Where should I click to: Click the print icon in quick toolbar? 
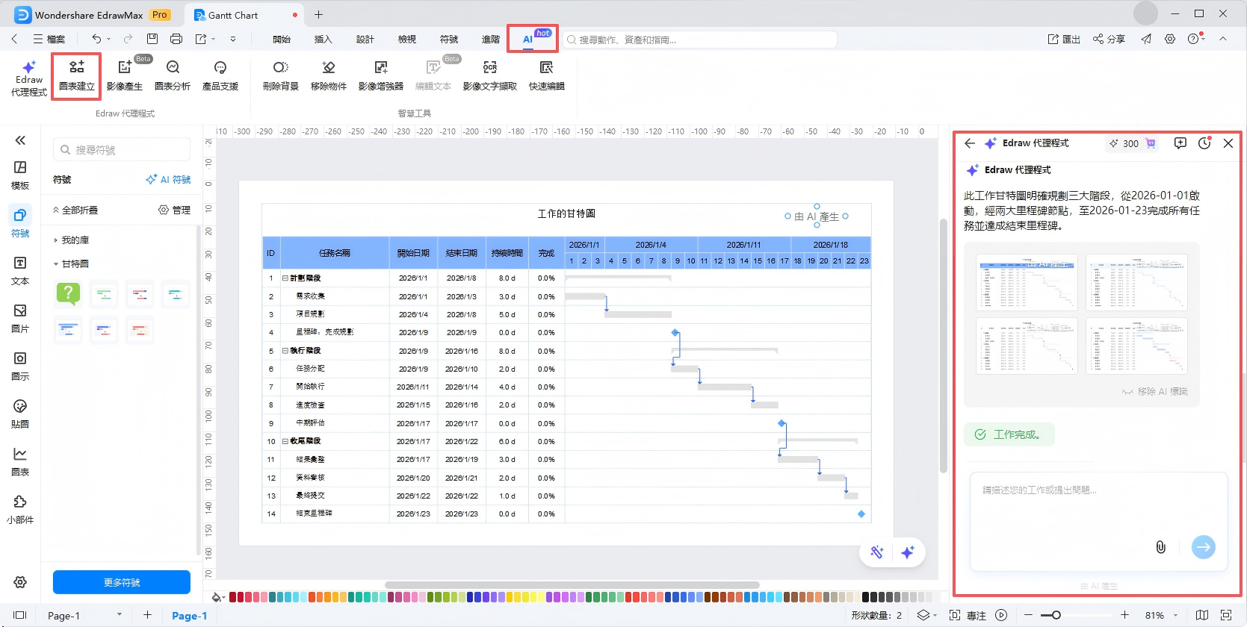coord(176,39)
